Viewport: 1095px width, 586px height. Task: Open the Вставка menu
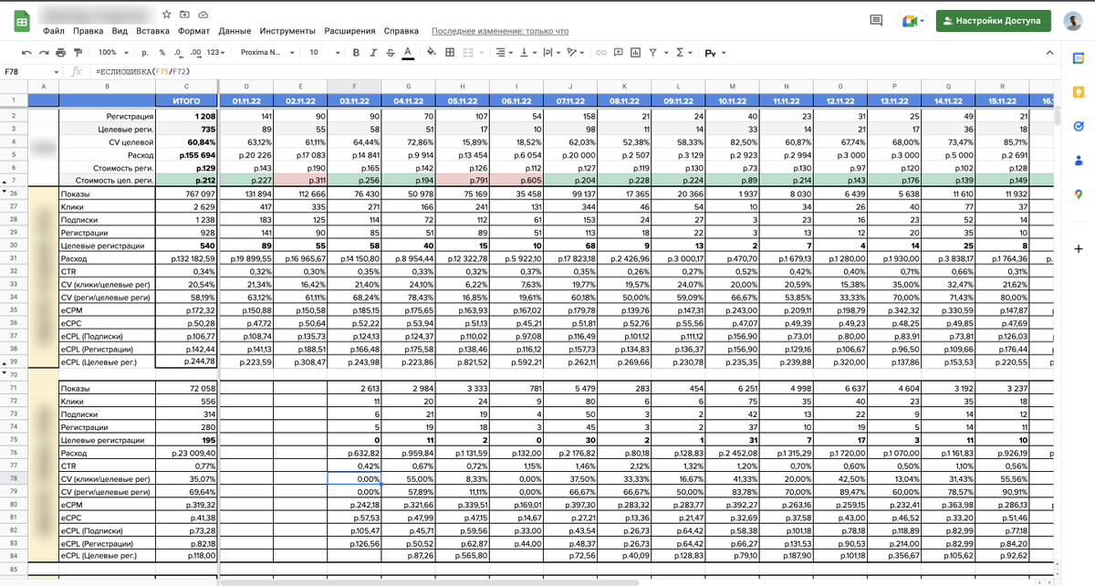(x=152, y=31)
